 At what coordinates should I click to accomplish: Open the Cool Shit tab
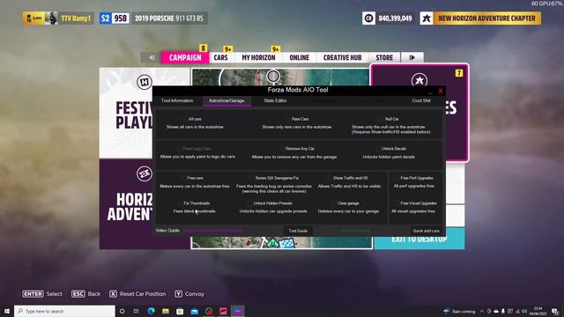(421, 100)
